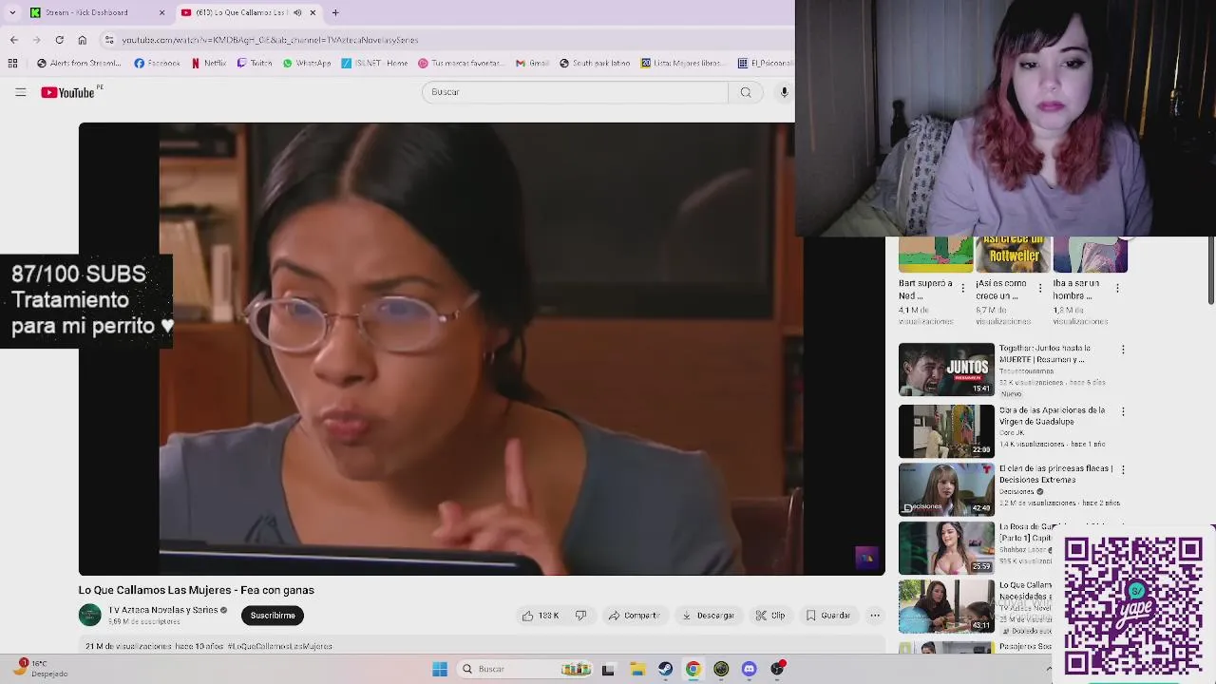
Task: Open Virgen de Guadalupe video thumbnail
Action: [x=946, y=430]
